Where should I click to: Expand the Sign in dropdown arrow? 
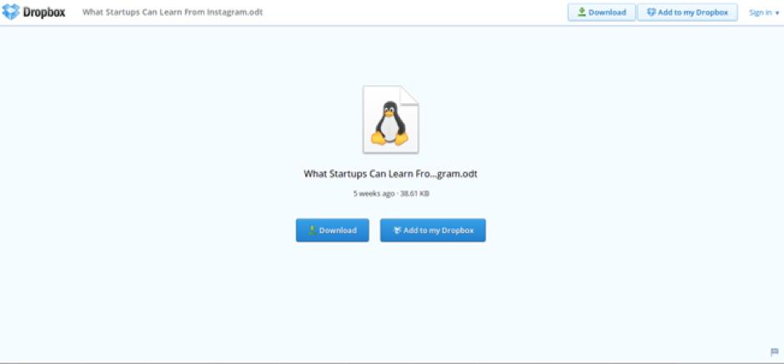(777, 13)
